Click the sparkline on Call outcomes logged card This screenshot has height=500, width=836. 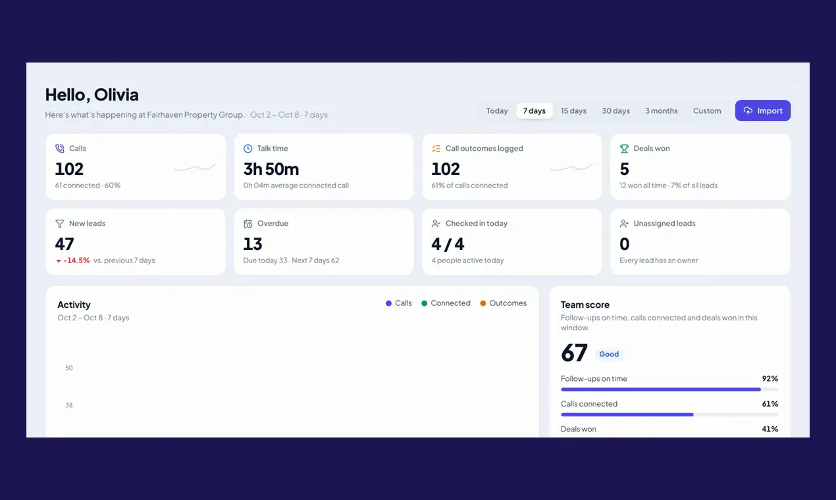tap(571, 168)
